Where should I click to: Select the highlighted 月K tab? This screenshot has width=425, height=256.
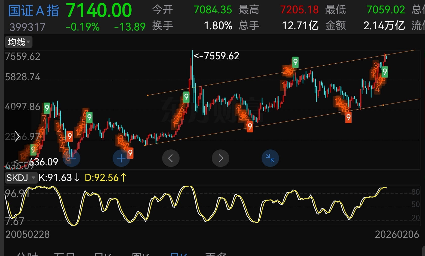[179, 254]
